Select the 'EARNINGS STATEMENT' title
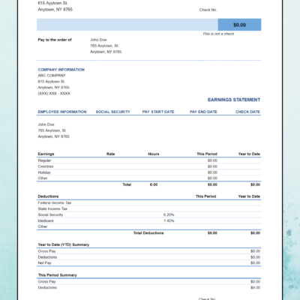300x300 pixels. (234, 100)
